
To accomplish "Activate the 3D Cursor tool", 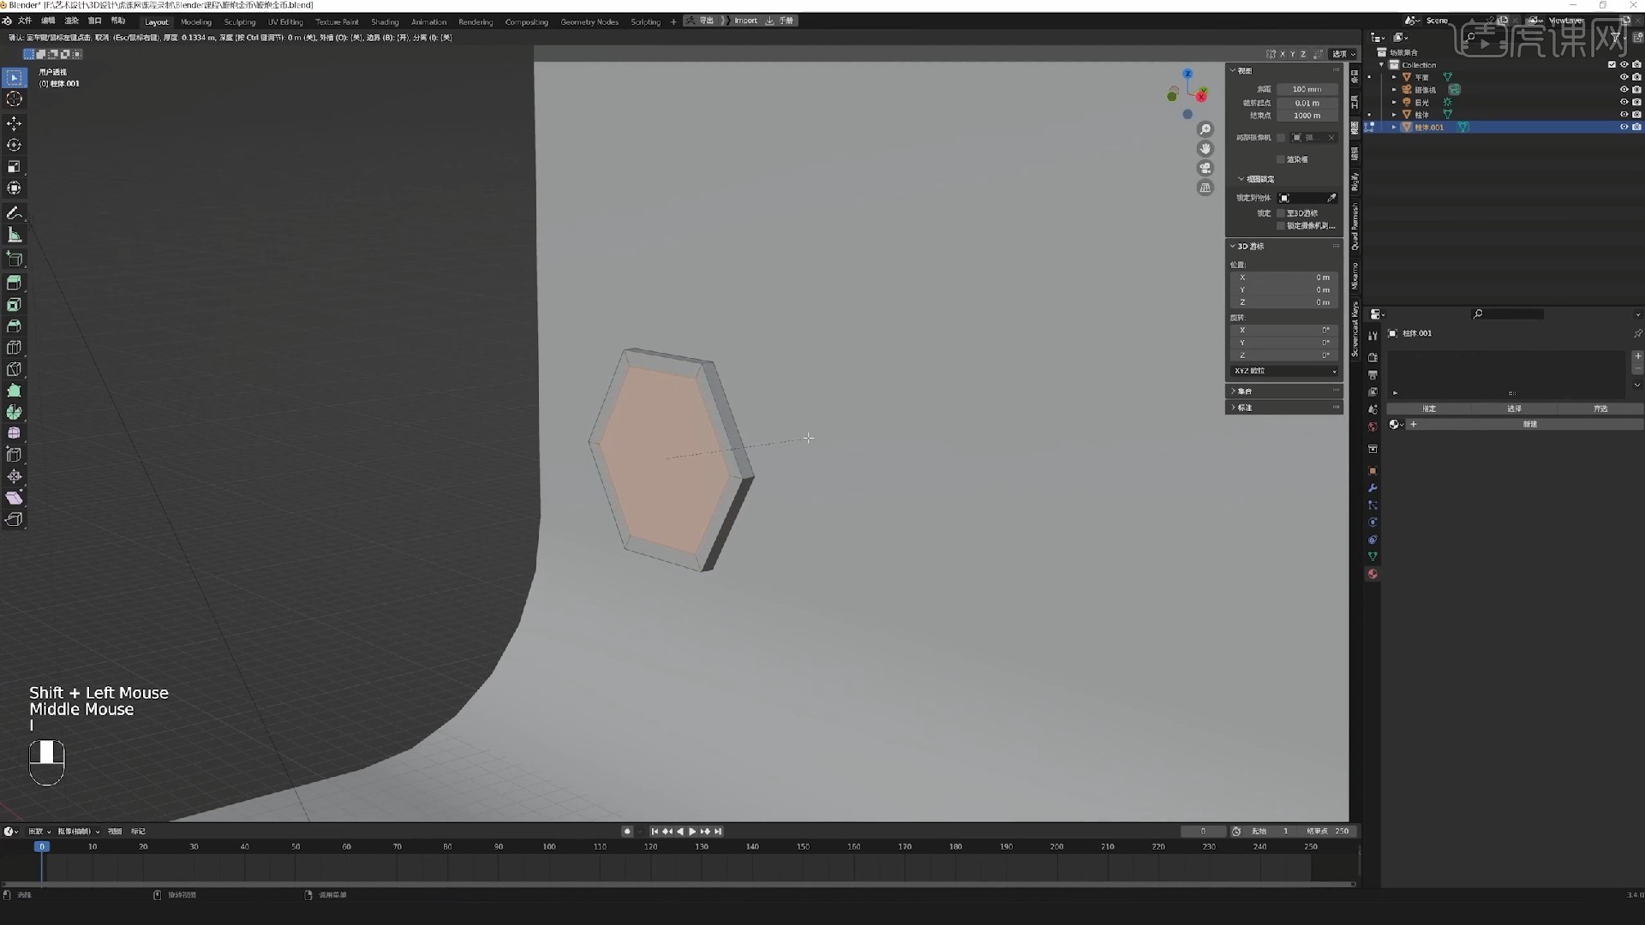I will (15, 99).
